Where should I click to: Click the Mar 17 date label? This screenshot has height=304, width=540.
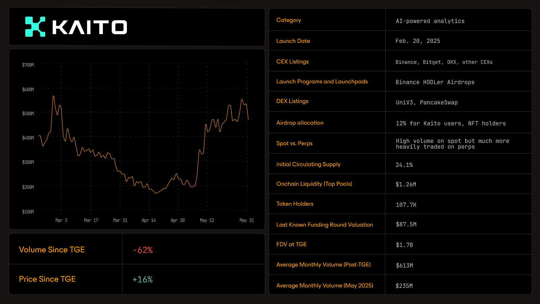91,220
